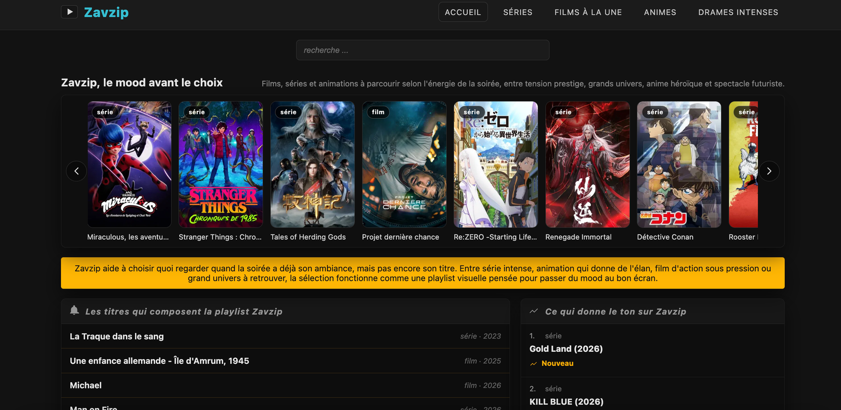841x410 pixels.
Task: Click the 'Renegade Immortal' title
Action: (579, 237)
